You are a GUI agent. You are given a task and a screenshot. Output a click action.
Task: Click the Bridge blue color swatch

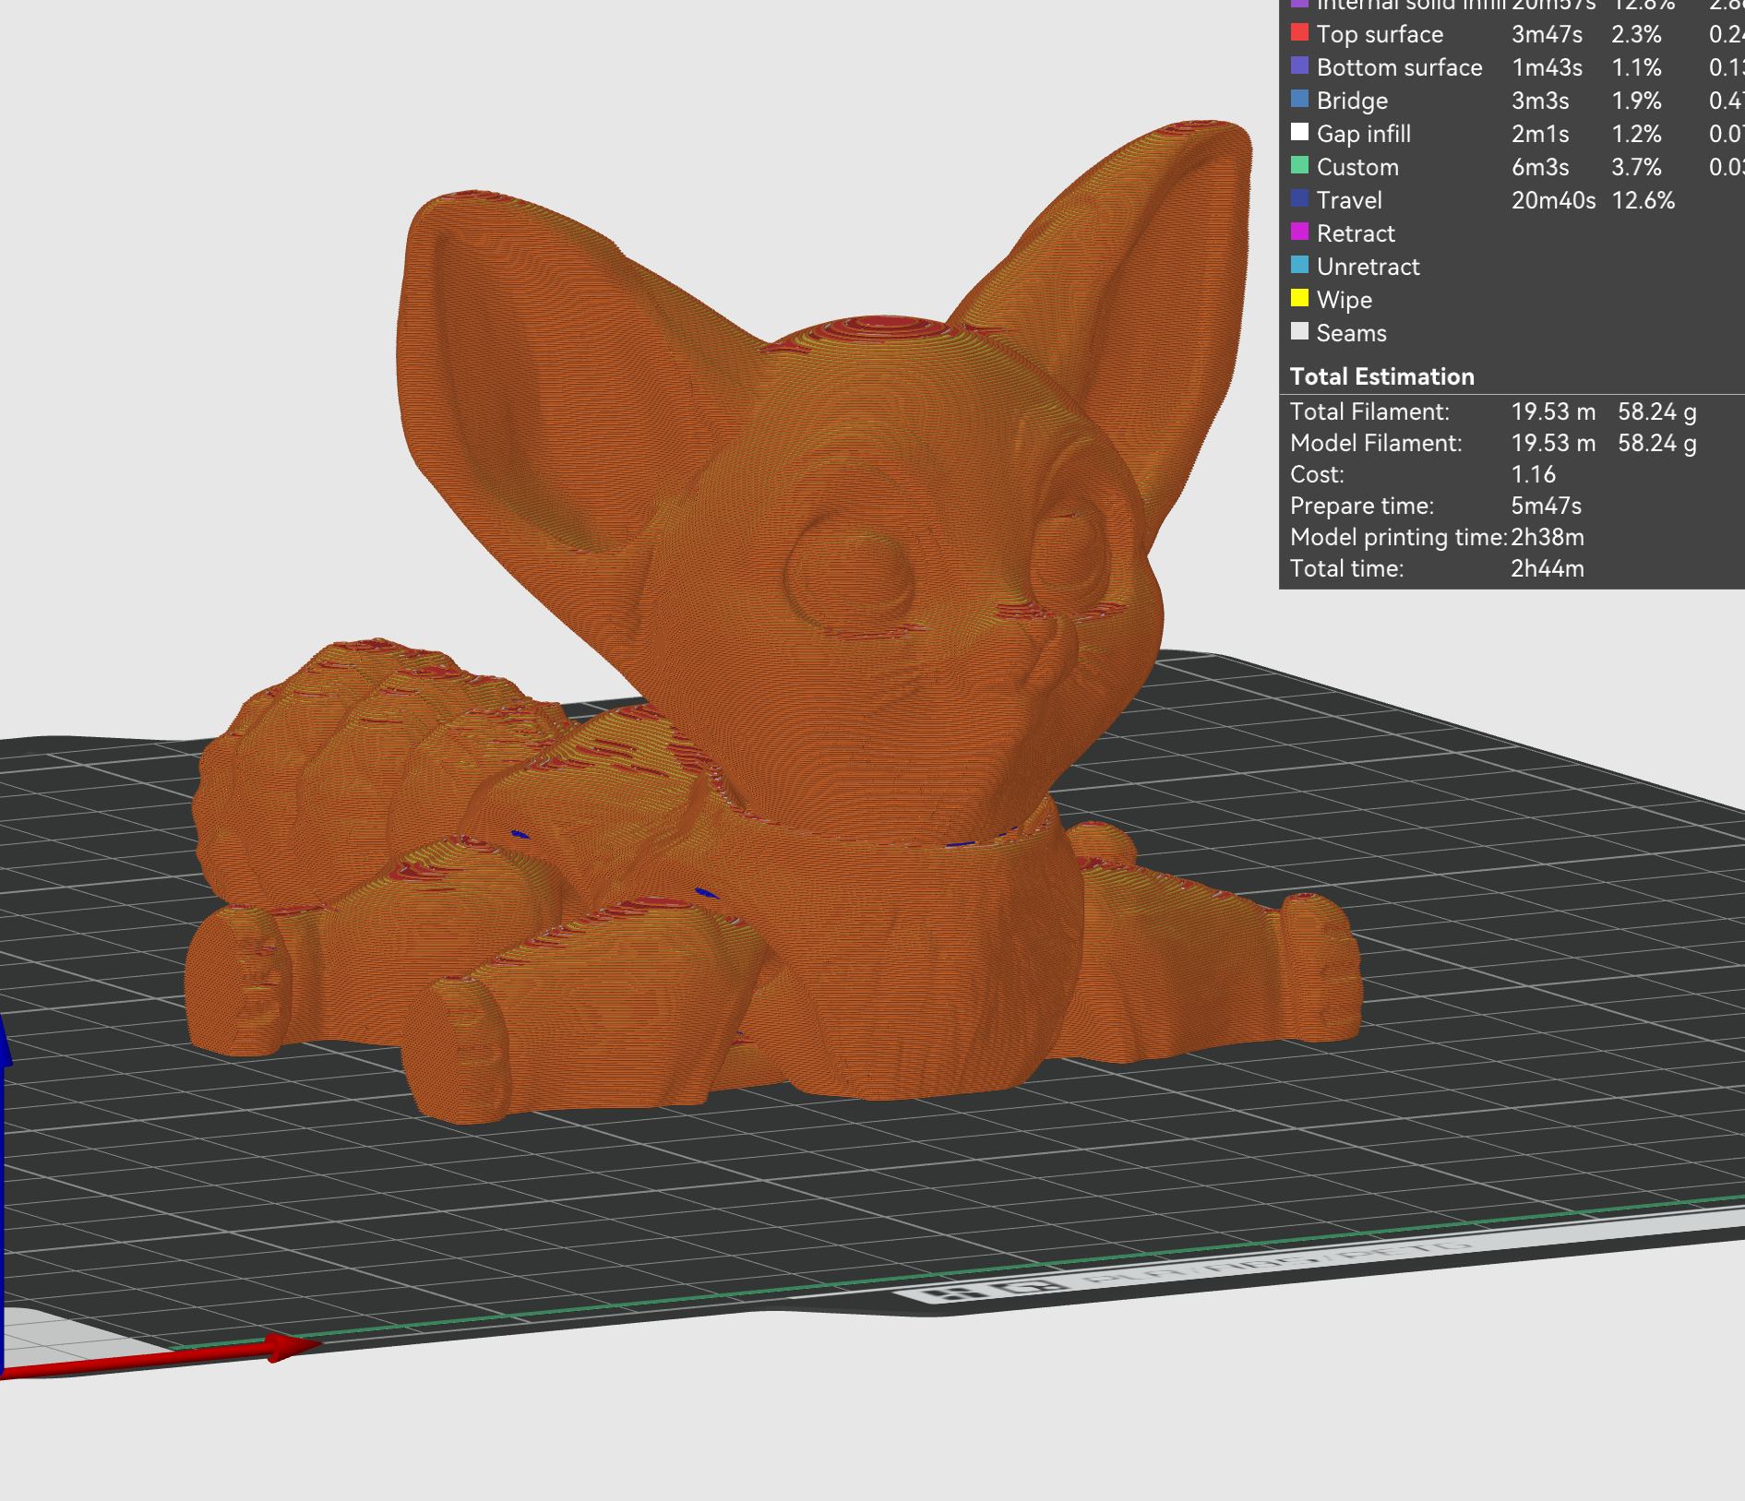[1299, 100]
